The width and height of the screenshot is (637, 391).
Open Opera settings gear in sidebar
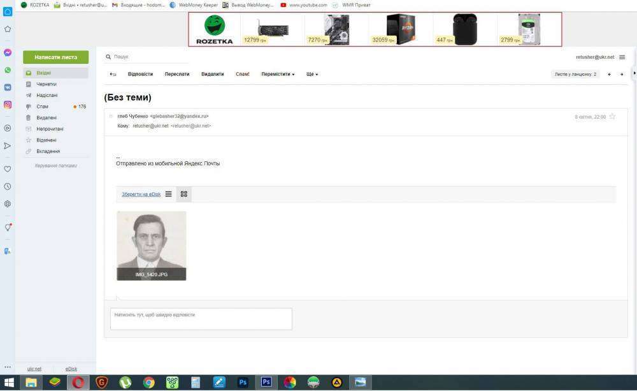8,204
